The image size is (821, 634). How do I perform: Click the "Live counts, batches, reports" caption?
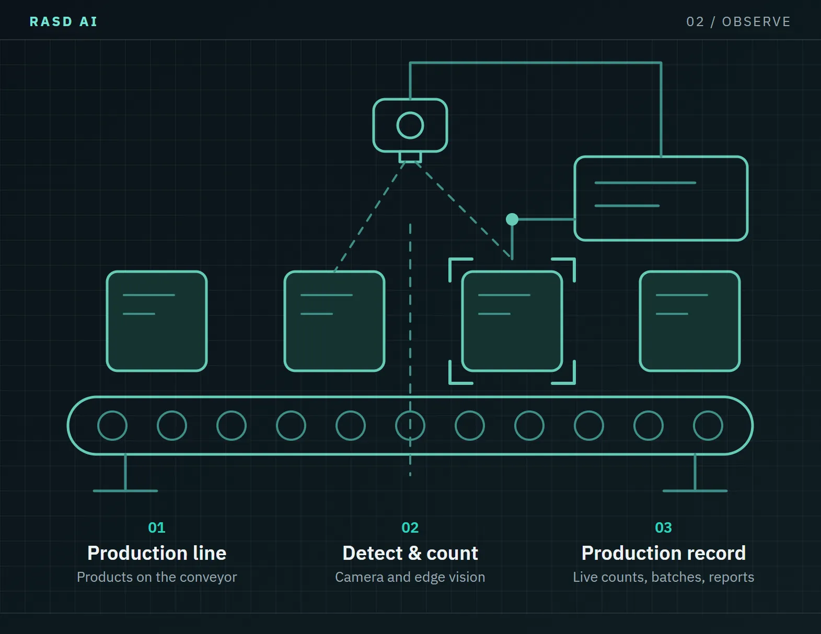[664, 577]
